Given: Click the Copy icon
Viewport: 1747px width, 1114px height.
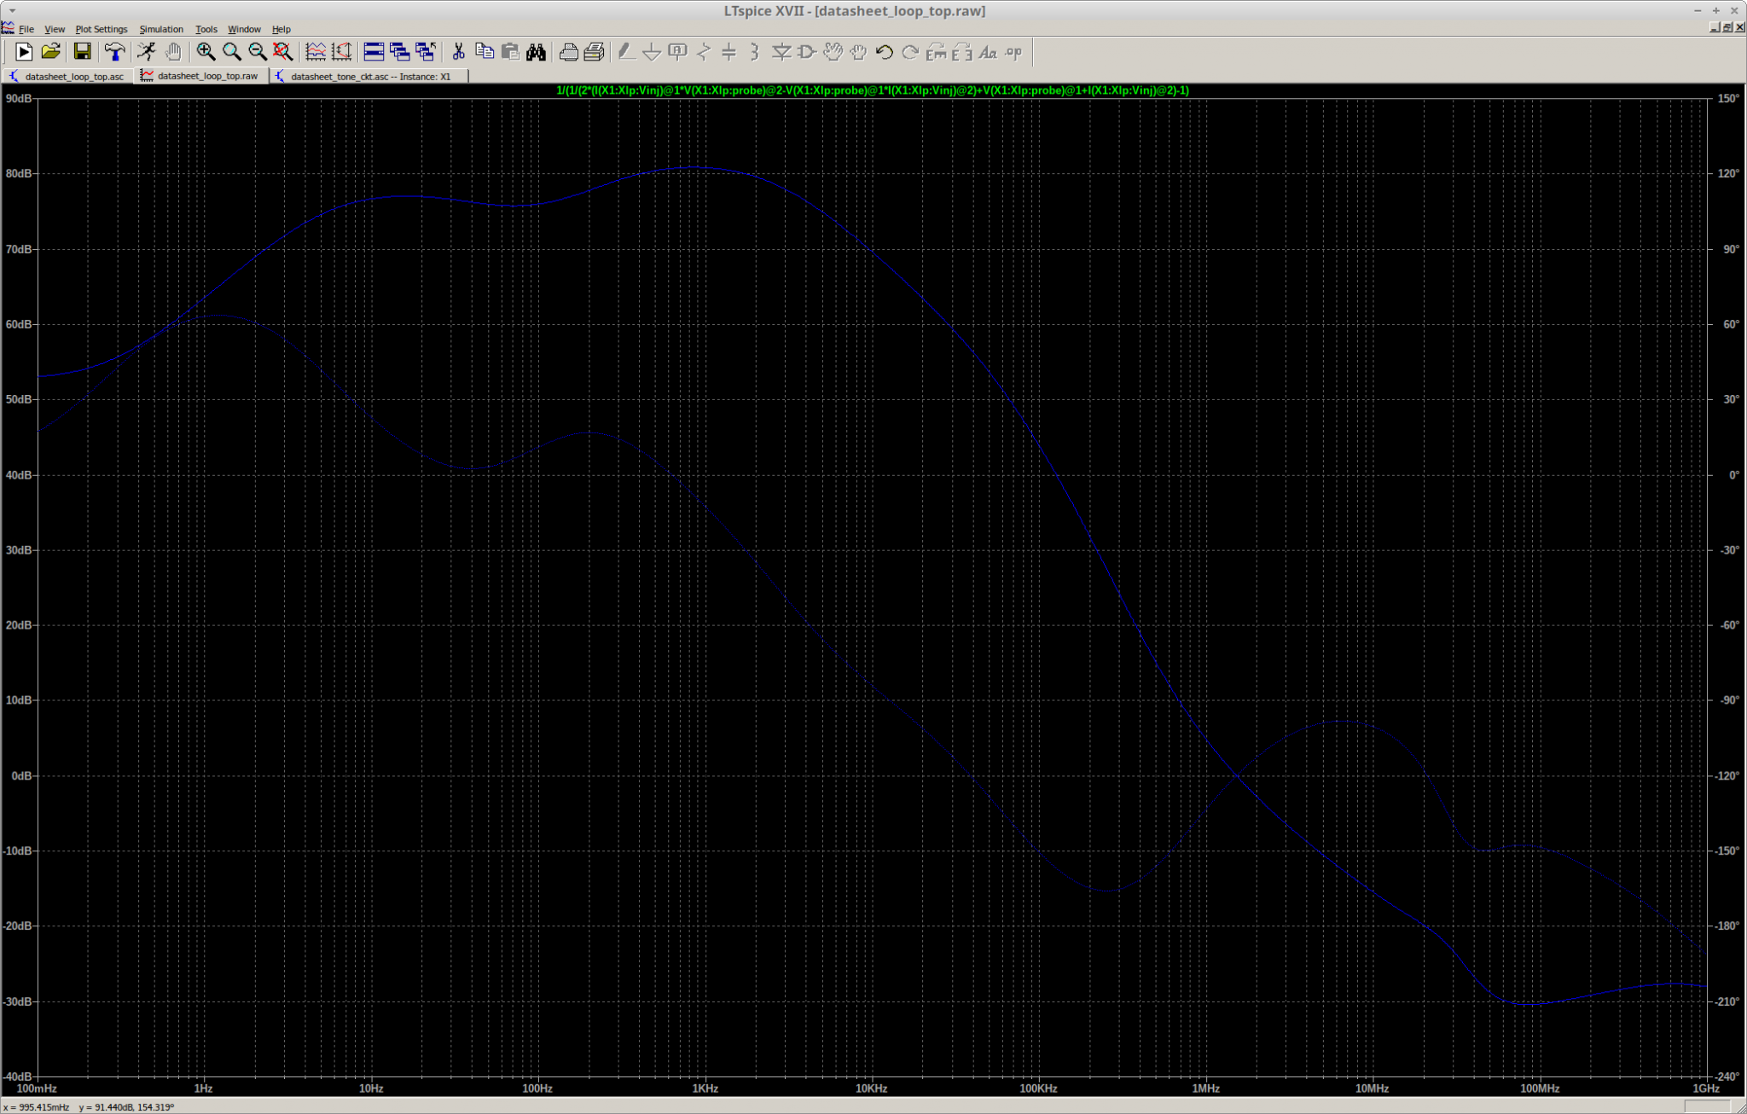Looking at the screenshot, I should click(485, 52).
